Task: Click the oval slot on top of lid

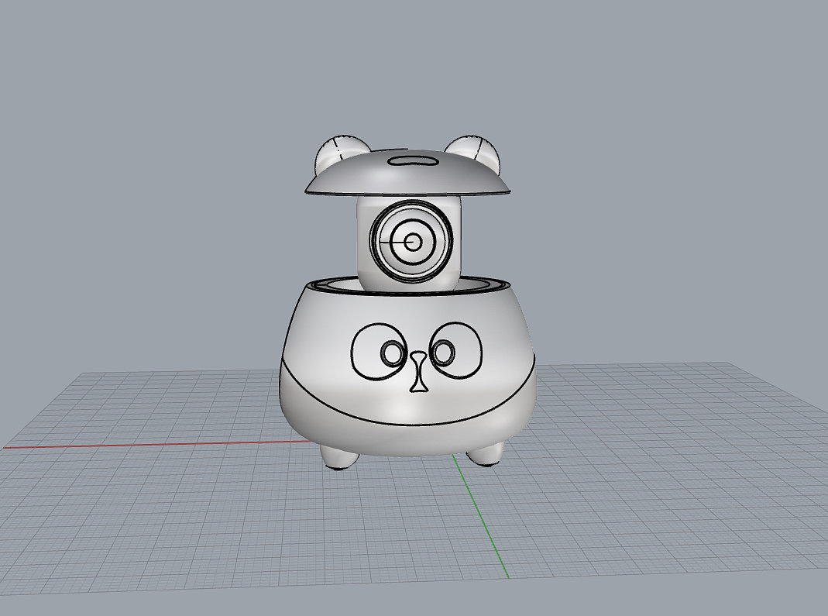Action: [414, 160]
